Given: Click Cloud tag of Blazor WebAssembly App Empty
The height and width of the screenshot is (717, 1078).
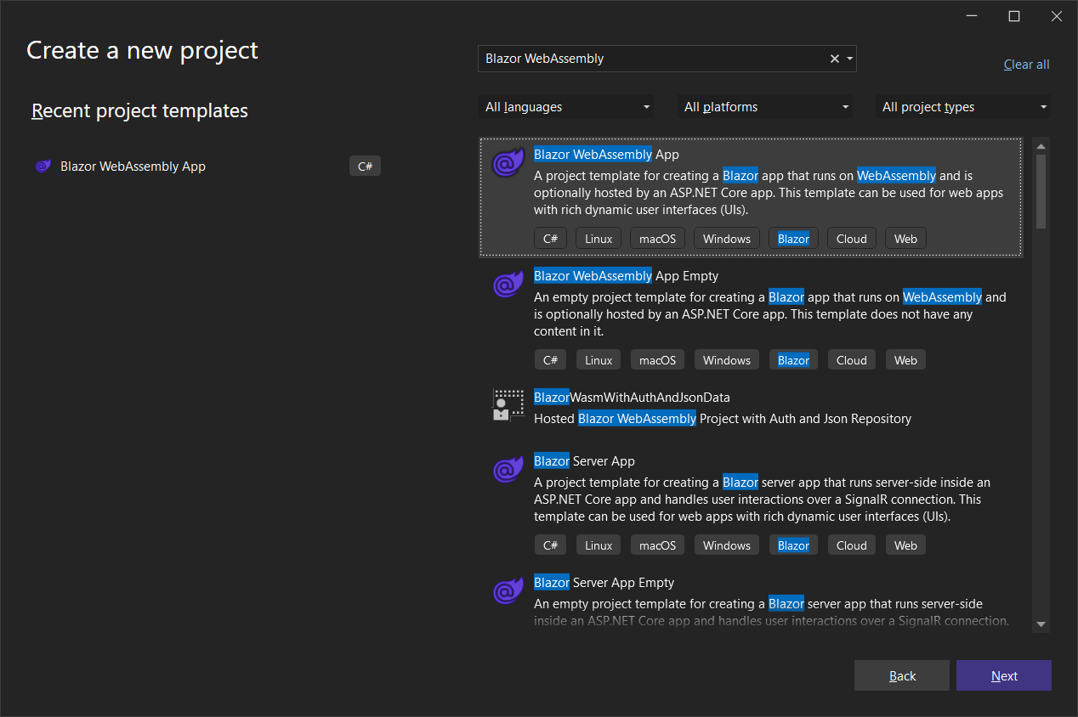Looking at the screenshot, I should 851,360.
